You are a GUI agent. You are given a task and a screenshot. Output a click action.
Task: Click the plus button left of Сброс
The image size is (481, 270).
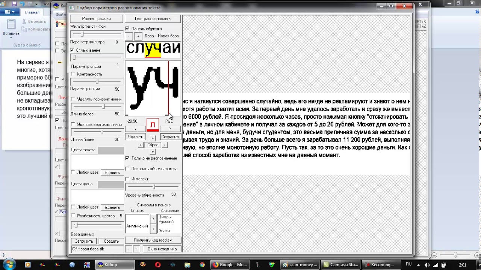[141, 145]
